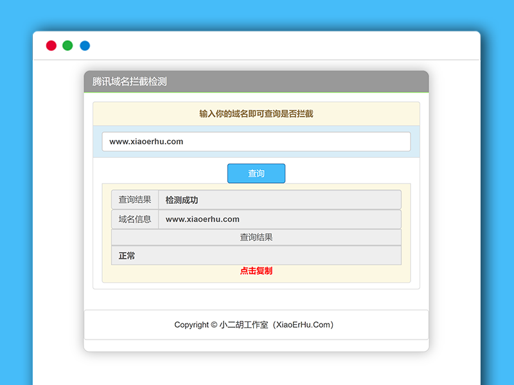Select the 检测成功 result text
The image size is (514, 385).
pos(182,200)
